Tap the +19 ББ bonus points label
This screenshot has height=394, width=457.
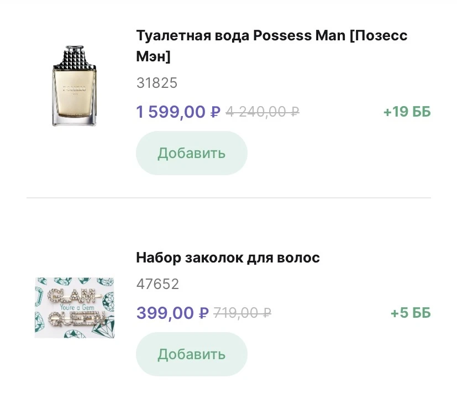[407, 112]
